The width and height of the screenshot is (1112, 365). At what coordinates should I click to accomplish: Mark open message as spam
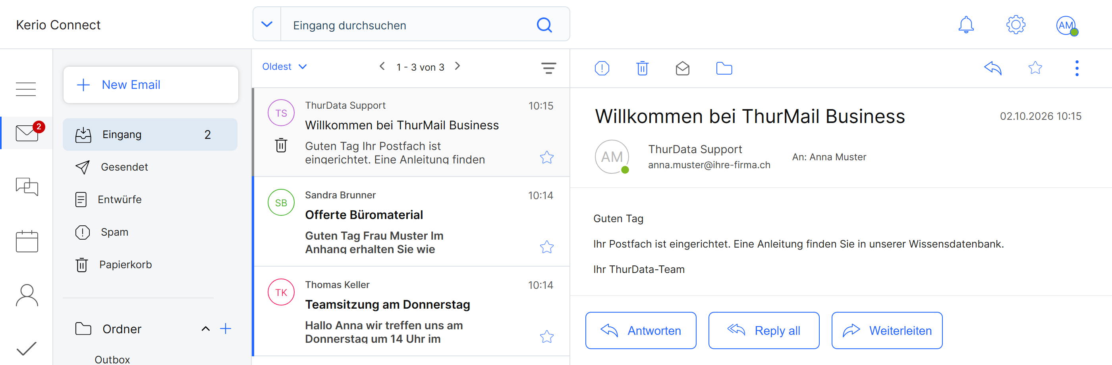coord(602,68)
